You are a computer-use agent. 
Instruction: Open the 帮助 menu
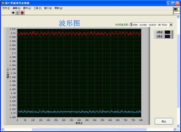[x=58, y=8]
